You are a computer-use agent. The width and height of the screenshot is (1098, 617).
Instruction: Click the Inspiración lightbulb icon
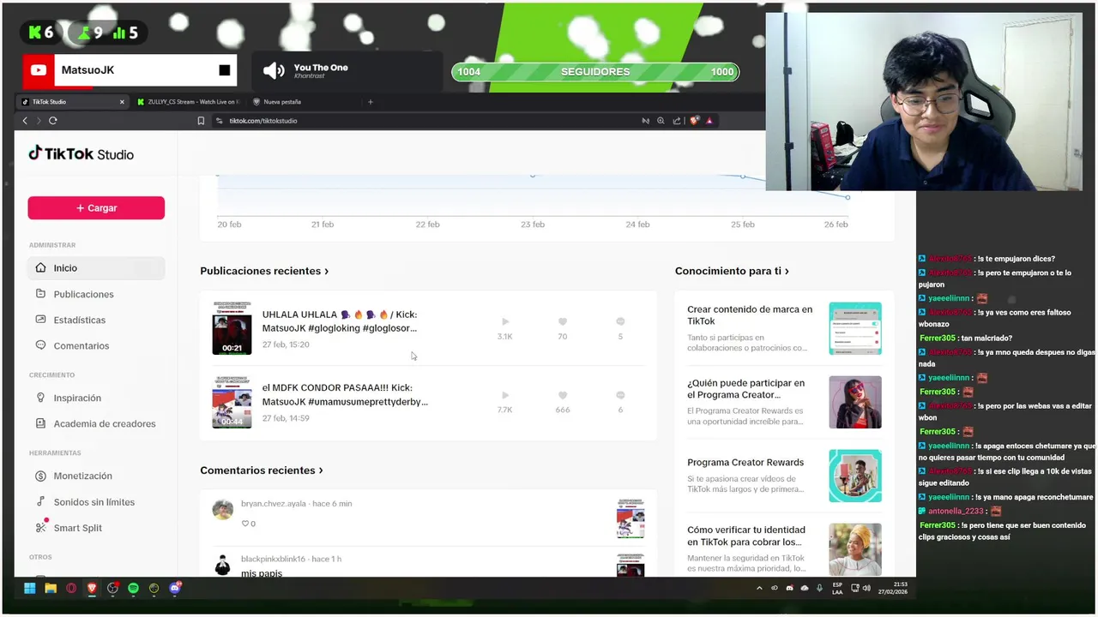40,398
